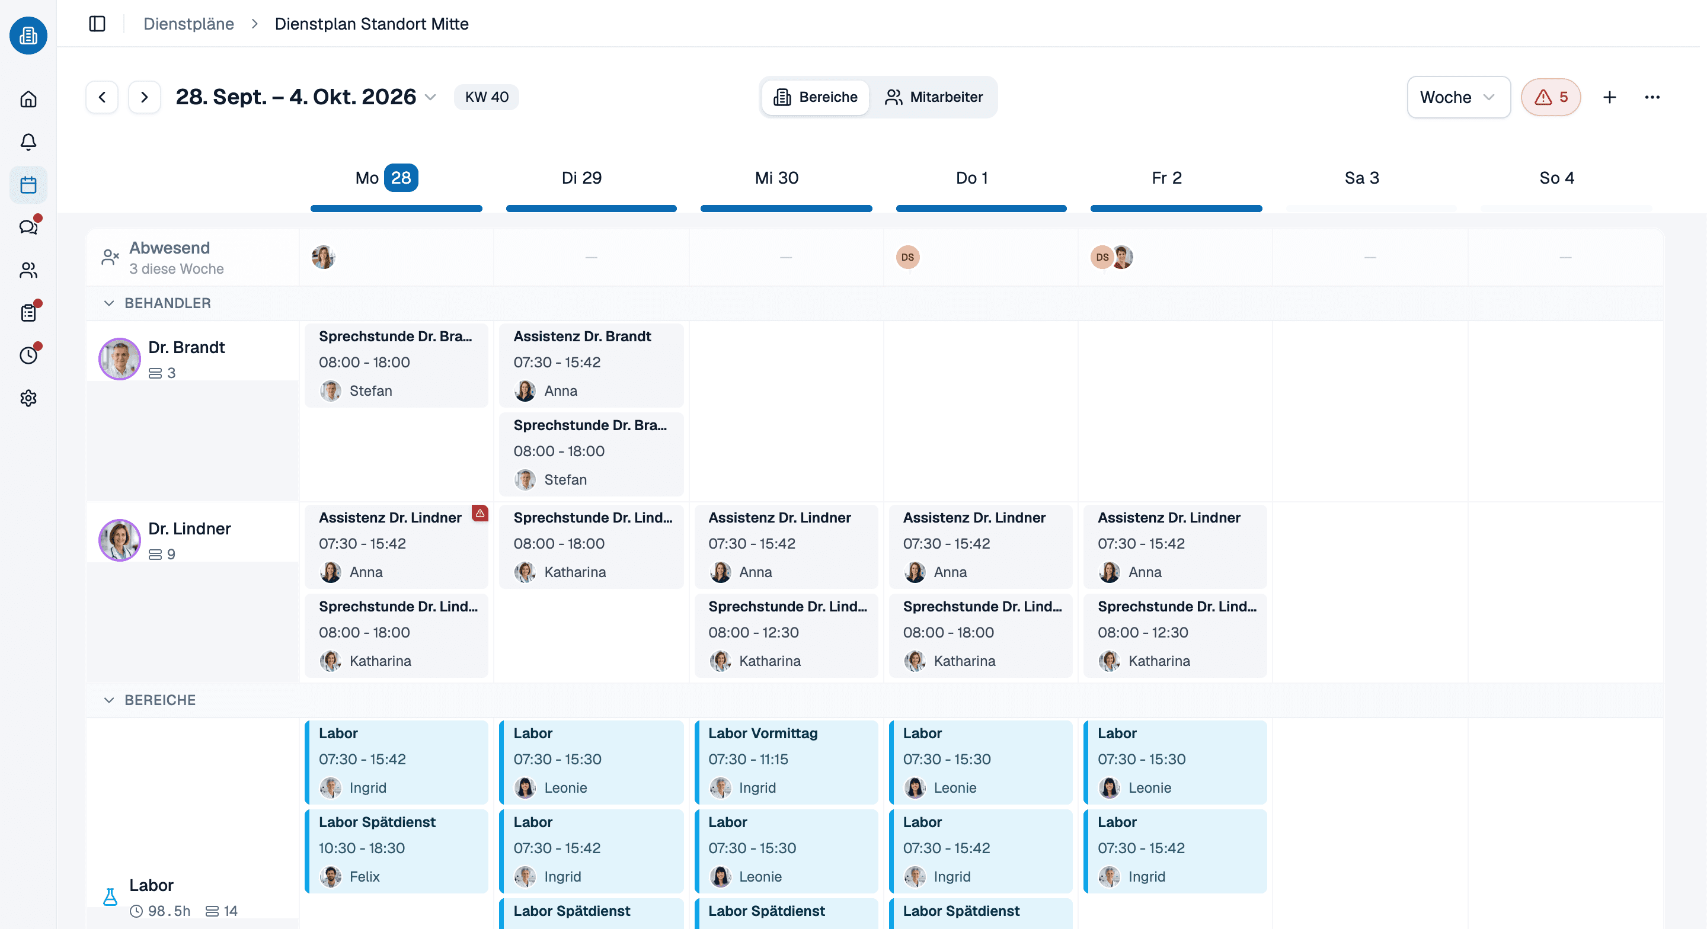This screenshot has width=1707, height=929.
Task: Open Tuesday Sprechstunde Dr. Lindner shift with Katharina
Action: click(x=591, y=546)
